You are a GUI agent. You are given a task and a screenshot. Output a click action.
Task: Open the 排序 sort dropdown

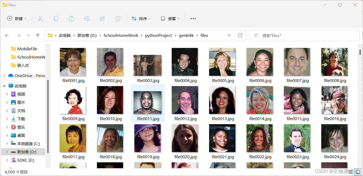click(x=141, y=19)
